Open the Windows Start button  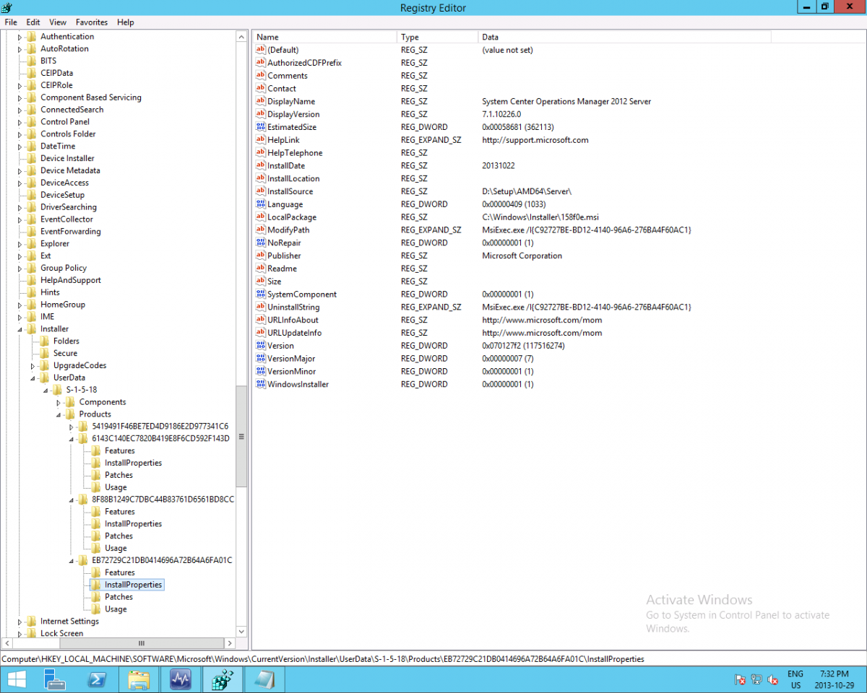[17, 679]
